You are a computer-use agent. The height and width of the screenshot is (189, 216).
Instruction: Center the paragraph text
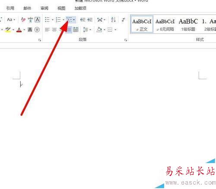(x=54, y=30)
